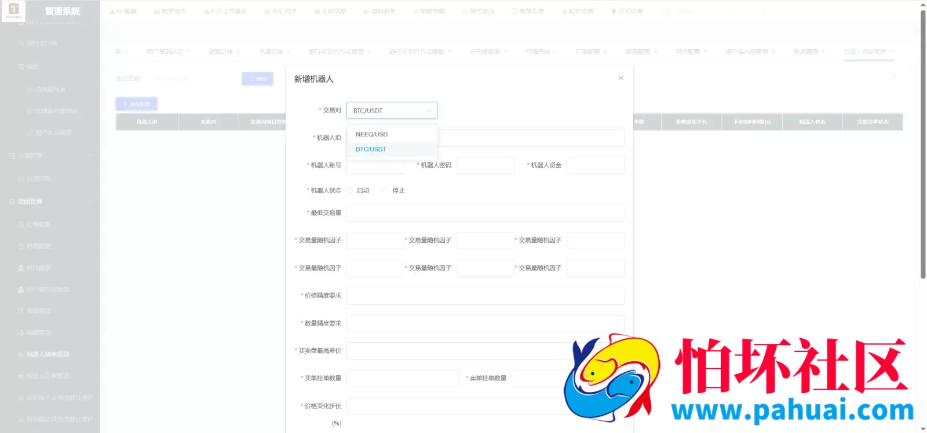Screen dimensions: 927x433
Task: Collapse the 盘面管理 sidebar group
Action: click(x=50, y=201)
